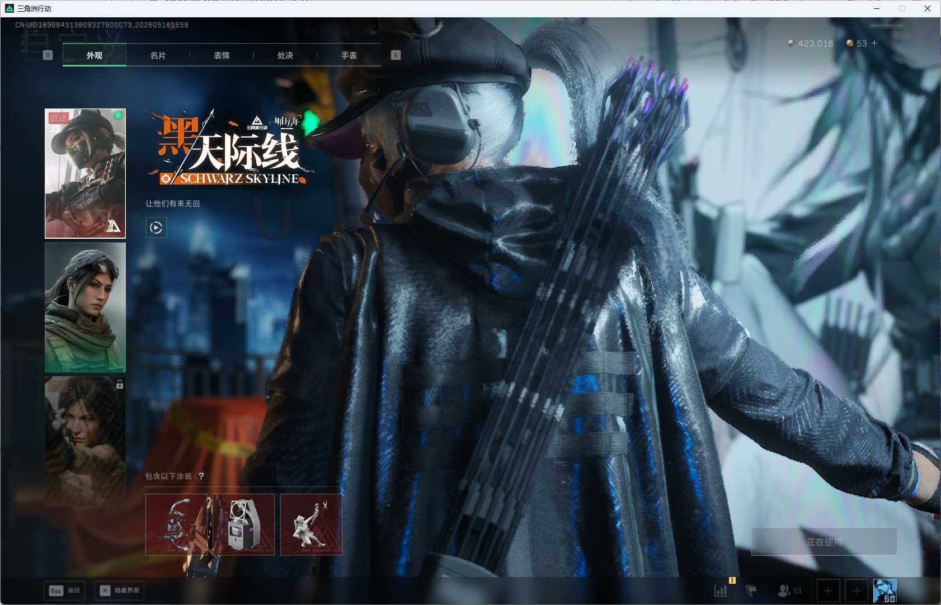Viewport: 941px width, 605px height.
Task: Open the player avatar level 60
Action: [885, 590]
